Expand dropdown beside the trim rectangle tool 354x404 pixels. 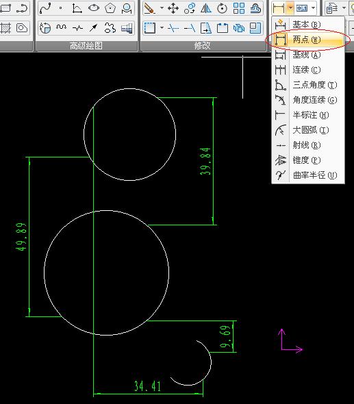click(x=162, y=27)
